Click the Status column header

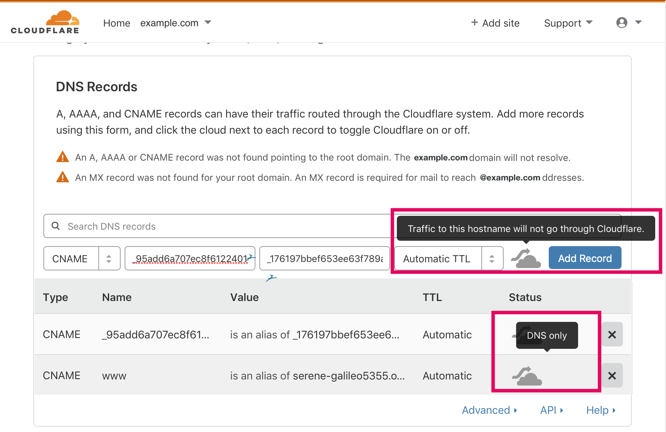[525, 297]
